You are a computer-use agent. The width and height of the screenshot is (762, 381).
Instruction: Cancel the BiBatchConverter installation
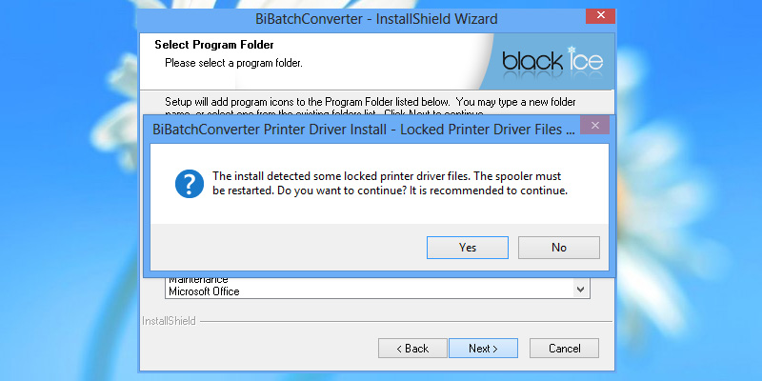(563, 349)
